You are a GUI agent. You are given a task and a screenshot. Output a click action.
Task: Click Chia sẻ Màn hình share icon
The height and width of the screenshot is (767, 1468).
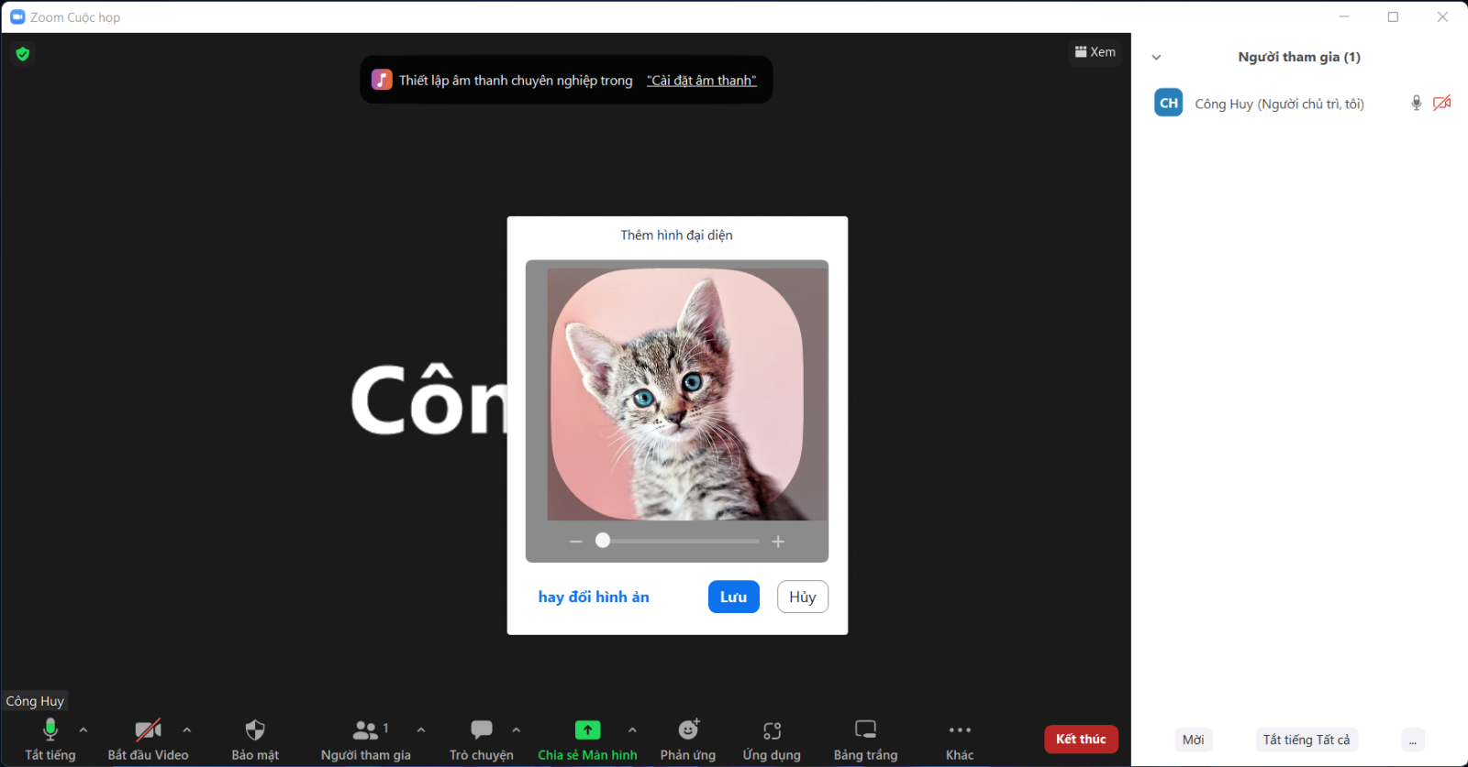click(587, 730)
